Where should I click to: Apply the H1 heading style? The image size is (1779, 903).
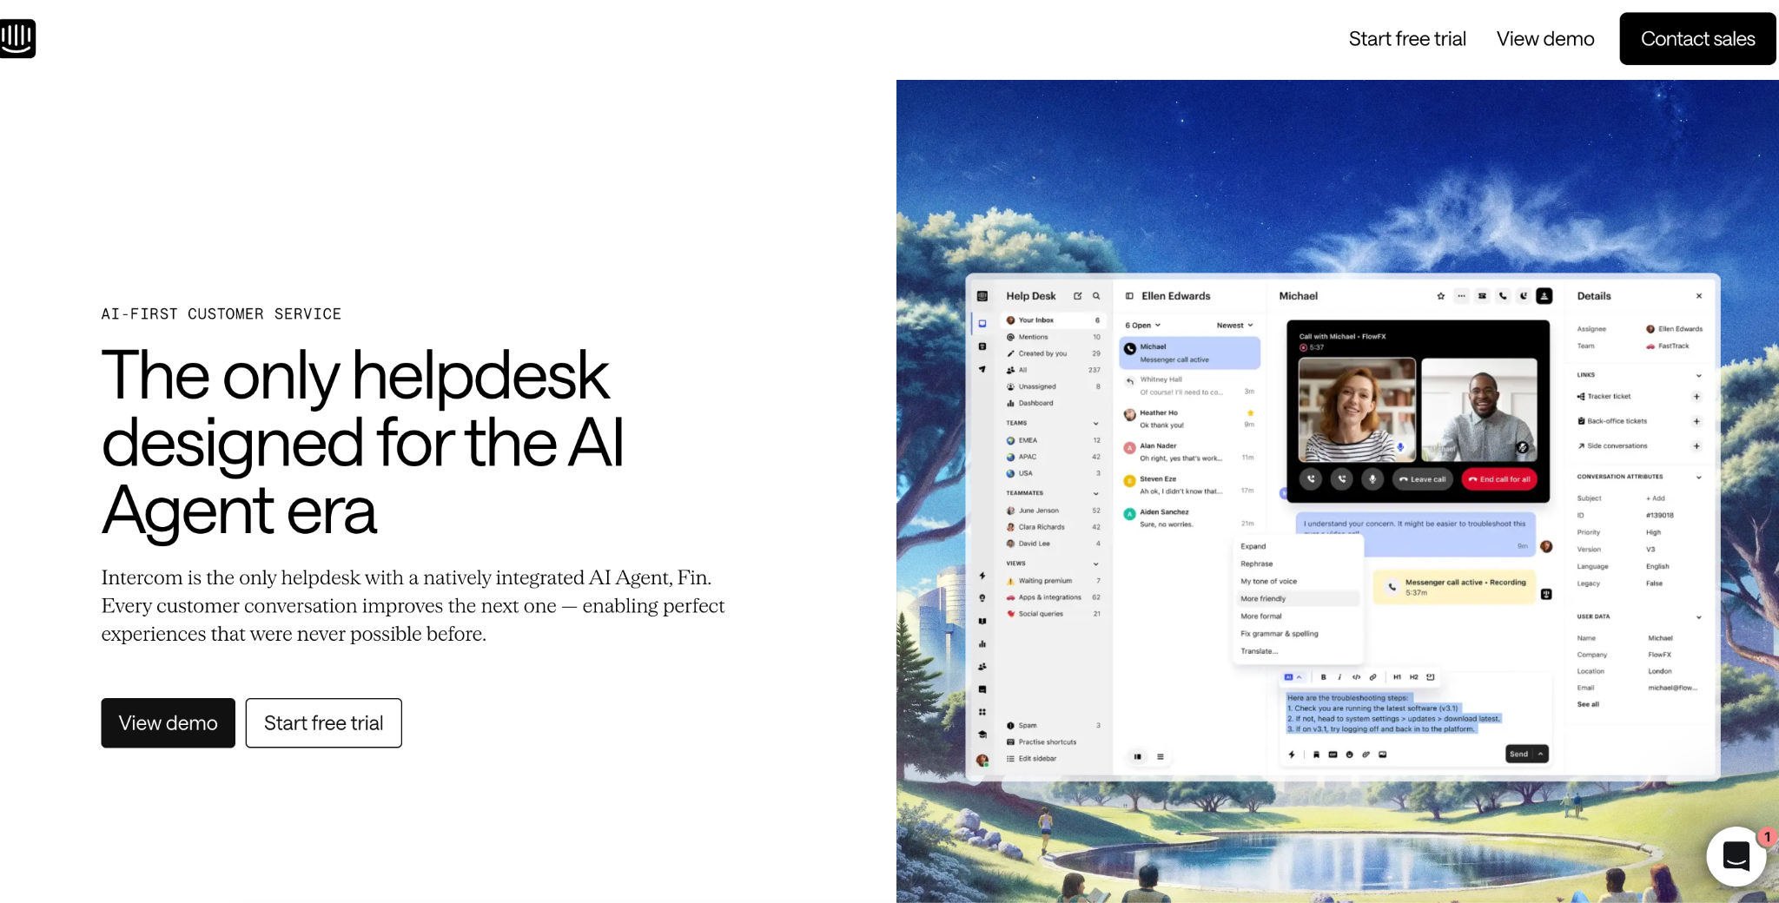coord(1397,677)
